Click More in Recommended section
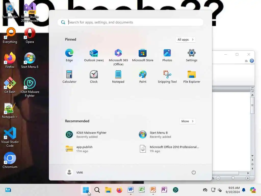The image size is (261, 196). coord(187,121)
